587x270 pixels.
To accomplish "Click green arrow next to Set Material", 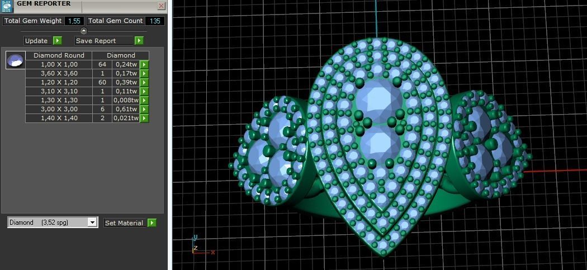I will (152, 223).
